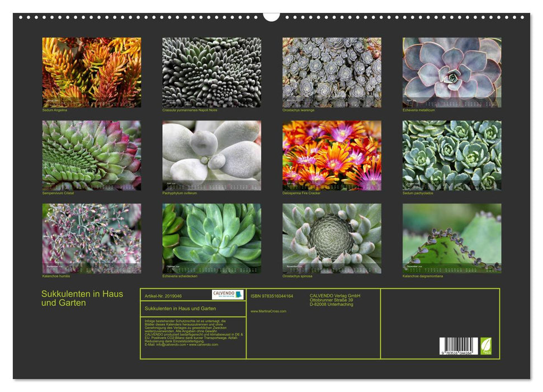The width and height of the screenshot is (543, 392).
Task: Open the Kalanchoe humilis thumbnail
Action: tap(92, 238)
